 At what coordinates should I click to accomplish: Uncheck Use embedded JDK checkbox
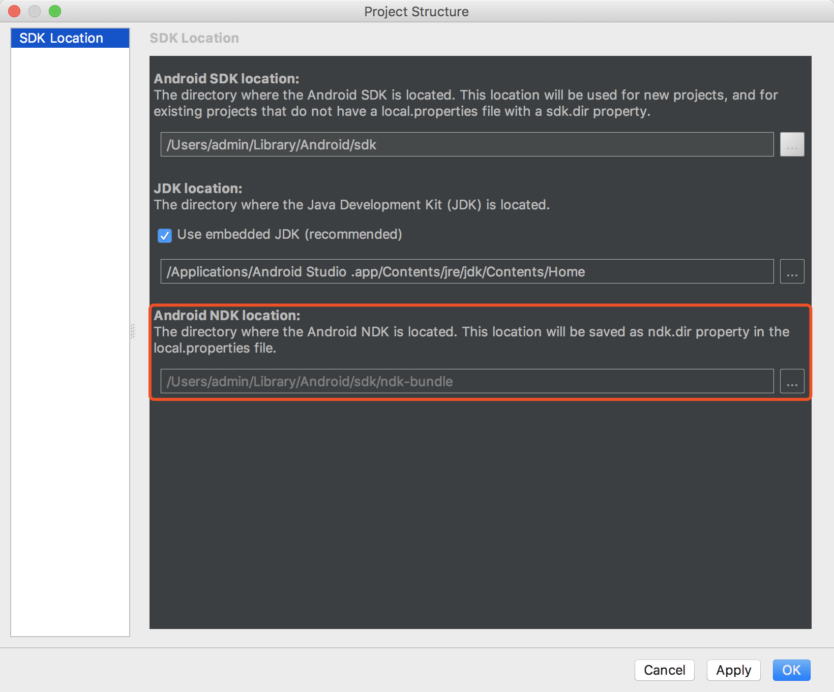tap(165, 235)
